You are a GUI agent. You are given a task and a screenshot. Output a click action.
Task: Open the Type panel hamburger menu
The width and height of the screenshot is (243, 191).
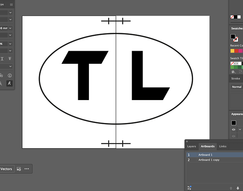(x=11, y=5)
